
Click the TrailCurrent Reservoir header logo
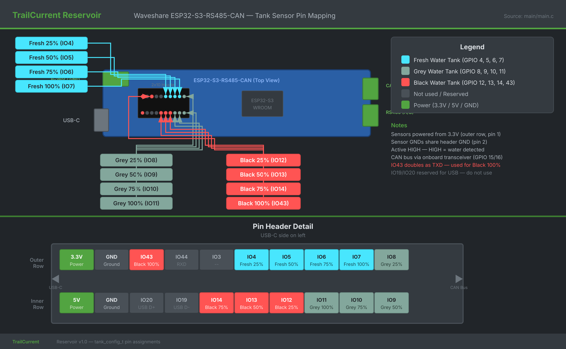point(57,15)
